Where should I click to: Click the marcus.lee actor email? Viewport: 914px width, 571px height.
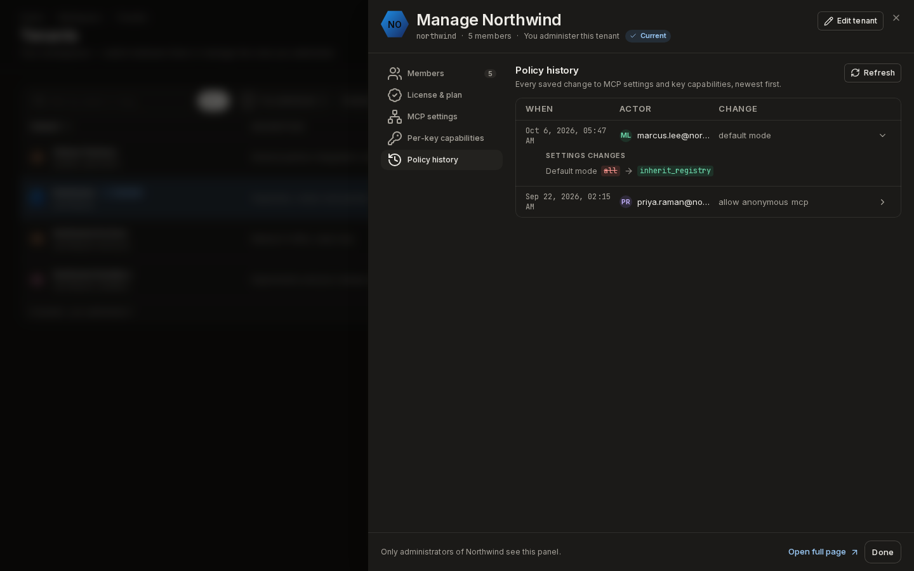coord(673,136)
